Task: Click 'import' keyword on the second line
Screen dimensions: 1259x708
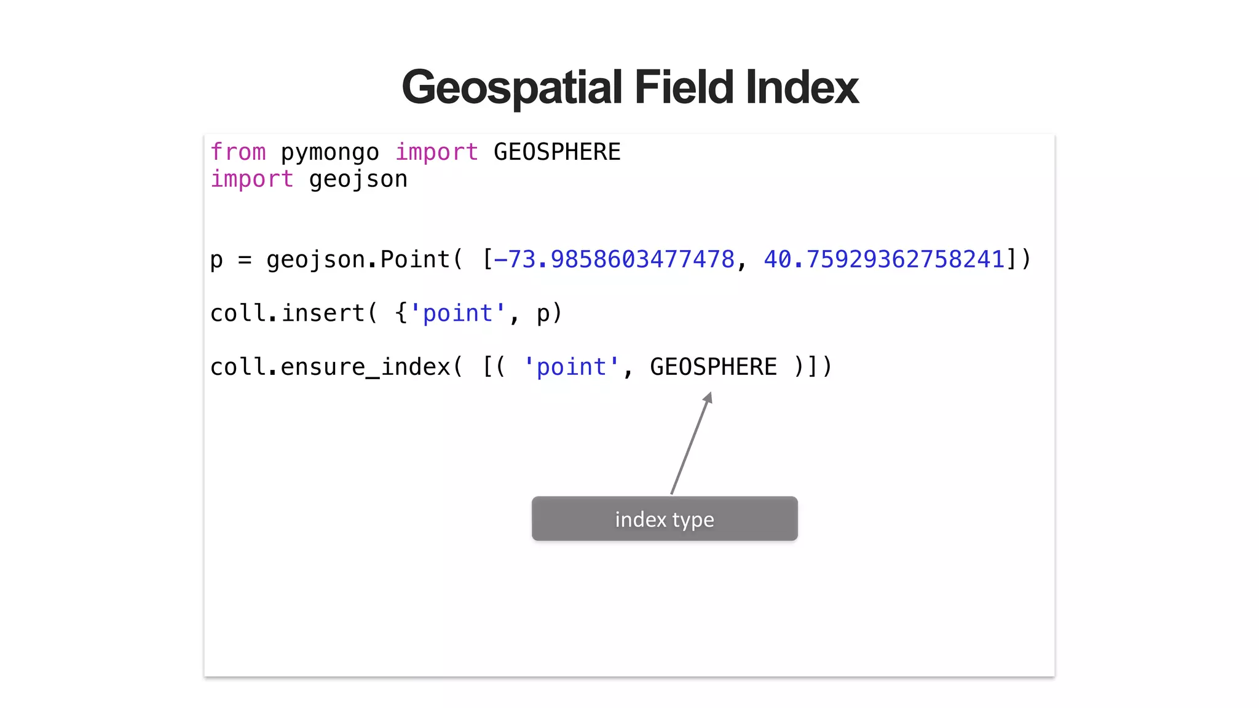Action: coord(252,179)
